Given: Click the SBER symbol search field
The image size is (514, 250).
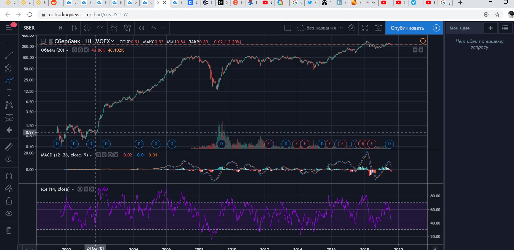Looking at the screenshot, I should pos(36,28).
